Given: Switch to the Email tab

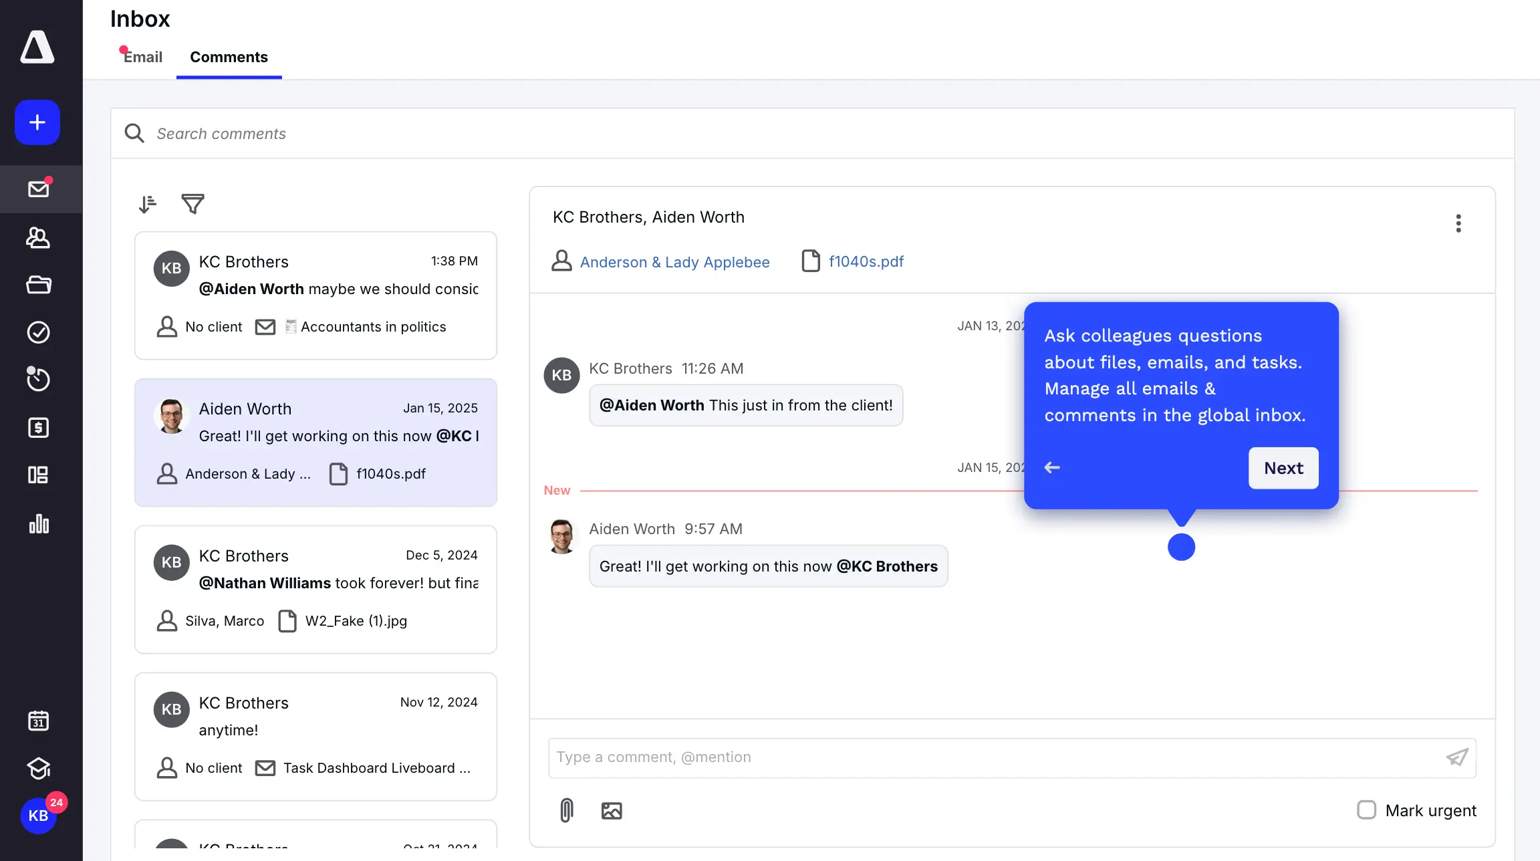Looking at the screenshot, I should (142, 57).
